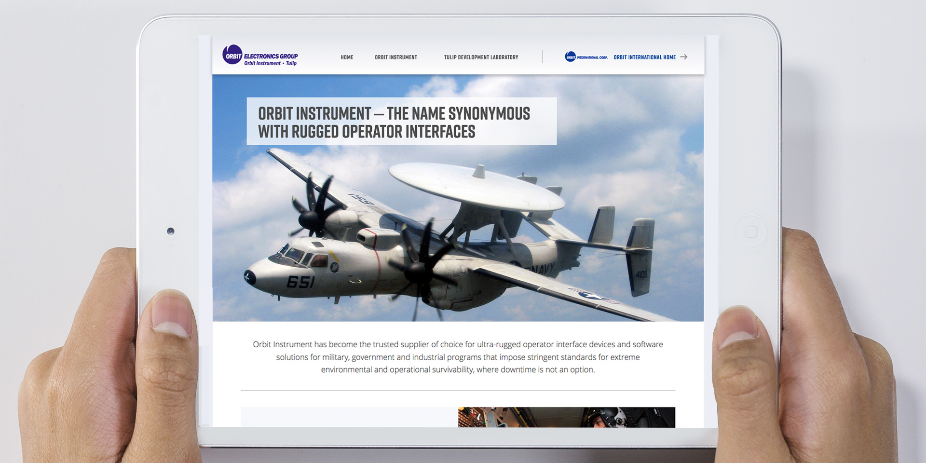Click the hero headline about rugged operator interfaces
Image resolution: width=926 pixels, height=463 pixels.
394,122
